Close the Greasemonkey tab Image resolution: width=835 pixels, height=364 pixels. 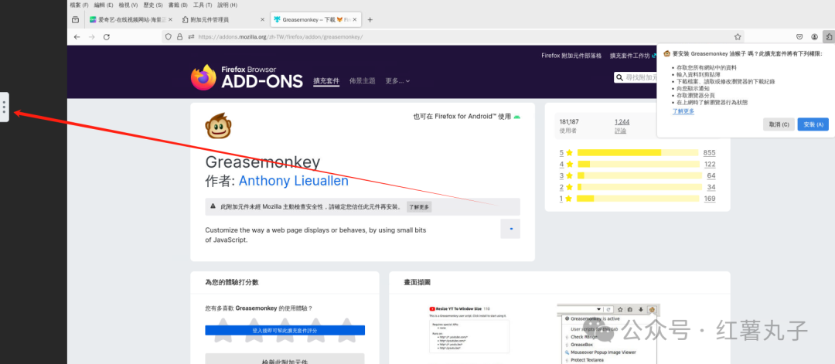coord(355,19)
